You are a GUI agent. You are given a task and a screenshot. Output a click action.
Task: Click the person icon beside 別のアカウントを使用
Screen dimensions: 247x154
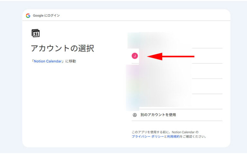[x=135, y=115]
